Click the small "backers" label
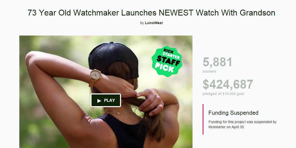 (x=209, y=71)
